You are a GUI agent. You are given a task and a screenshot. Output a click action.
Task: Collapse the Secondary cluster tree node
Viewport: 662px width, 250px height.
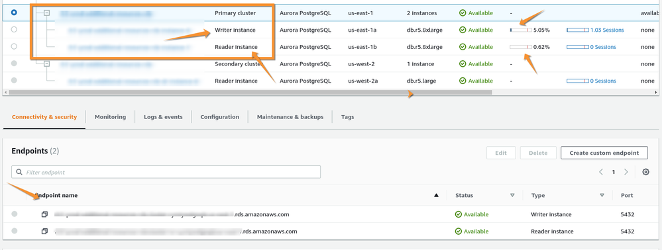click(47, 63)
